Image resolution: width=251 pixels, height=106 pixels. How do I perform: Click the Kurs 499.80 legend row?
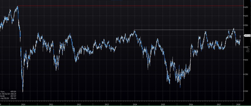pos(8,92)
